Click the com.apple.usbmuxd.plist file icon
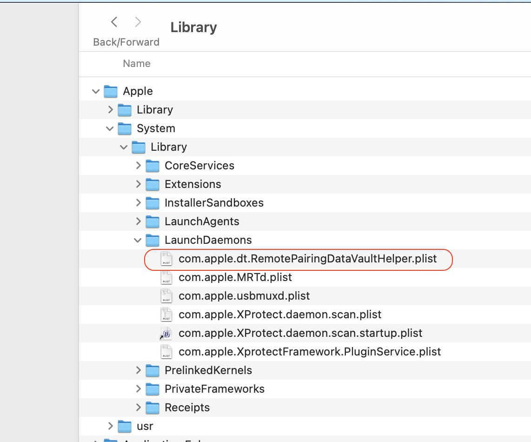This screenshot has width=531, height=442. point(166,296)
